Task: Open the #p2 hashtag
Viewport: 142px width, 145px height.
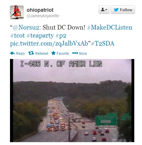Action: click(61, 36)
